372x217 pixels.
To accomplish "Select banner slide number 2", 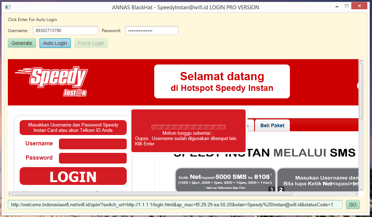I will tap(281, 189).
